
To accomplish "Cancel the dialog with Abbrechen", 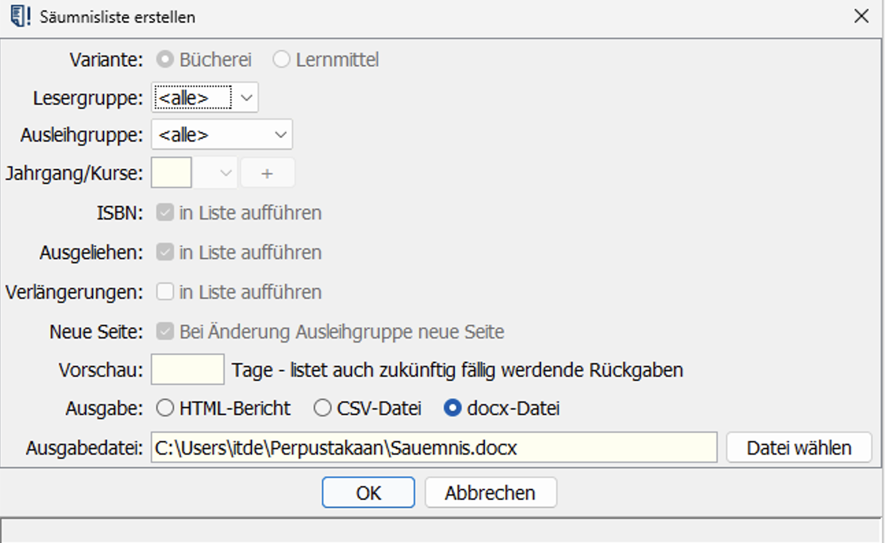I will [x=490, y=493].
